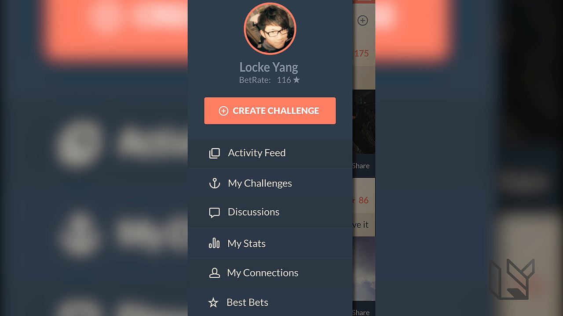
Task: Go to My Challenges
Action: click(270, 183)
